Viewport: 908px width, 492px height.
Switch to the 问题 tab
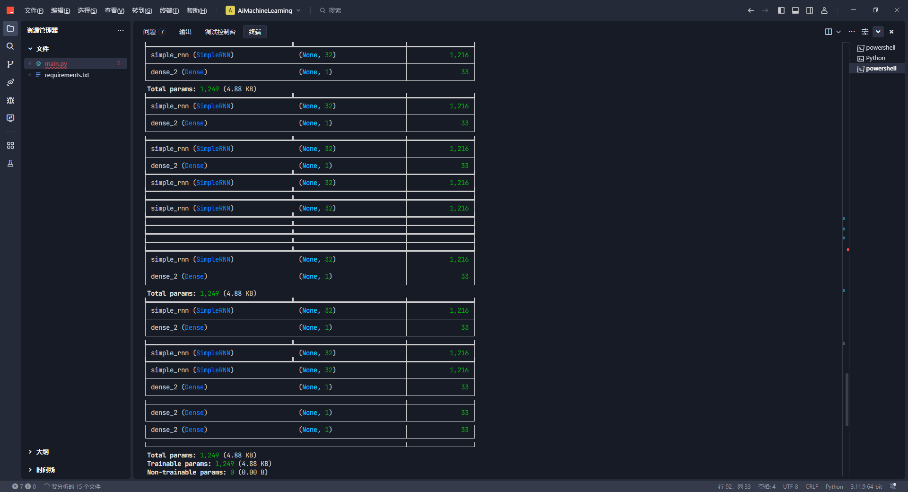(x=154, y=32)
